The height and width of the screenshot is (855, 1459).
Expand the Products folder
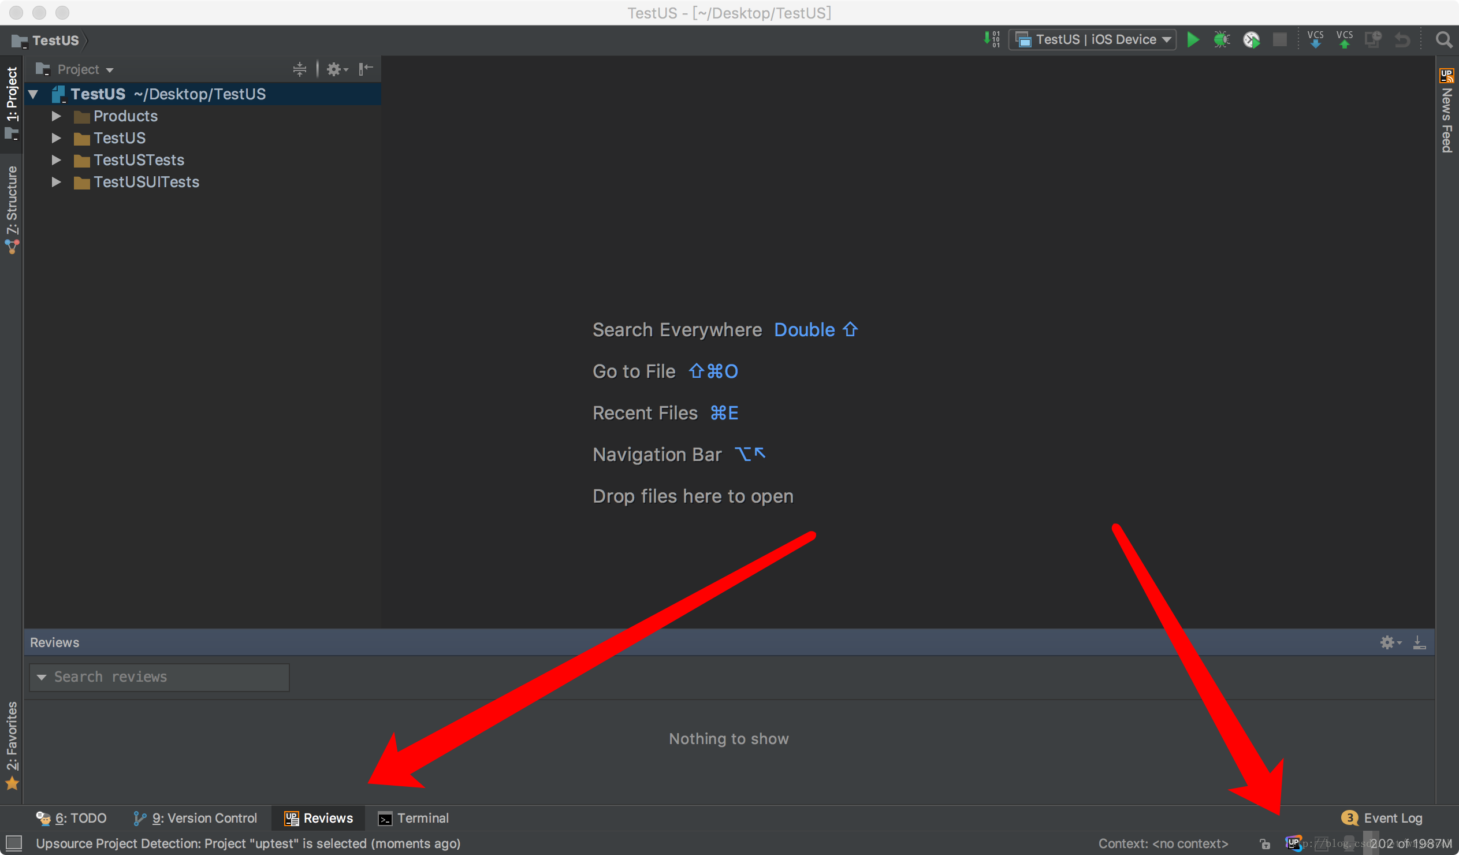pyautogui.click(x=56, y=116)
